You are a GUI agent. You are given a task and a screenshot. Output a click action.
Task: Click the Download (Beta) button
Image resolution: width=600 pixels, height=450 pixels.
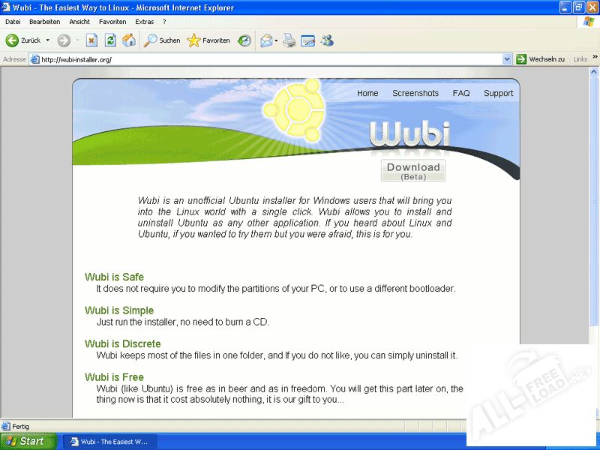[x=413, y=171]
